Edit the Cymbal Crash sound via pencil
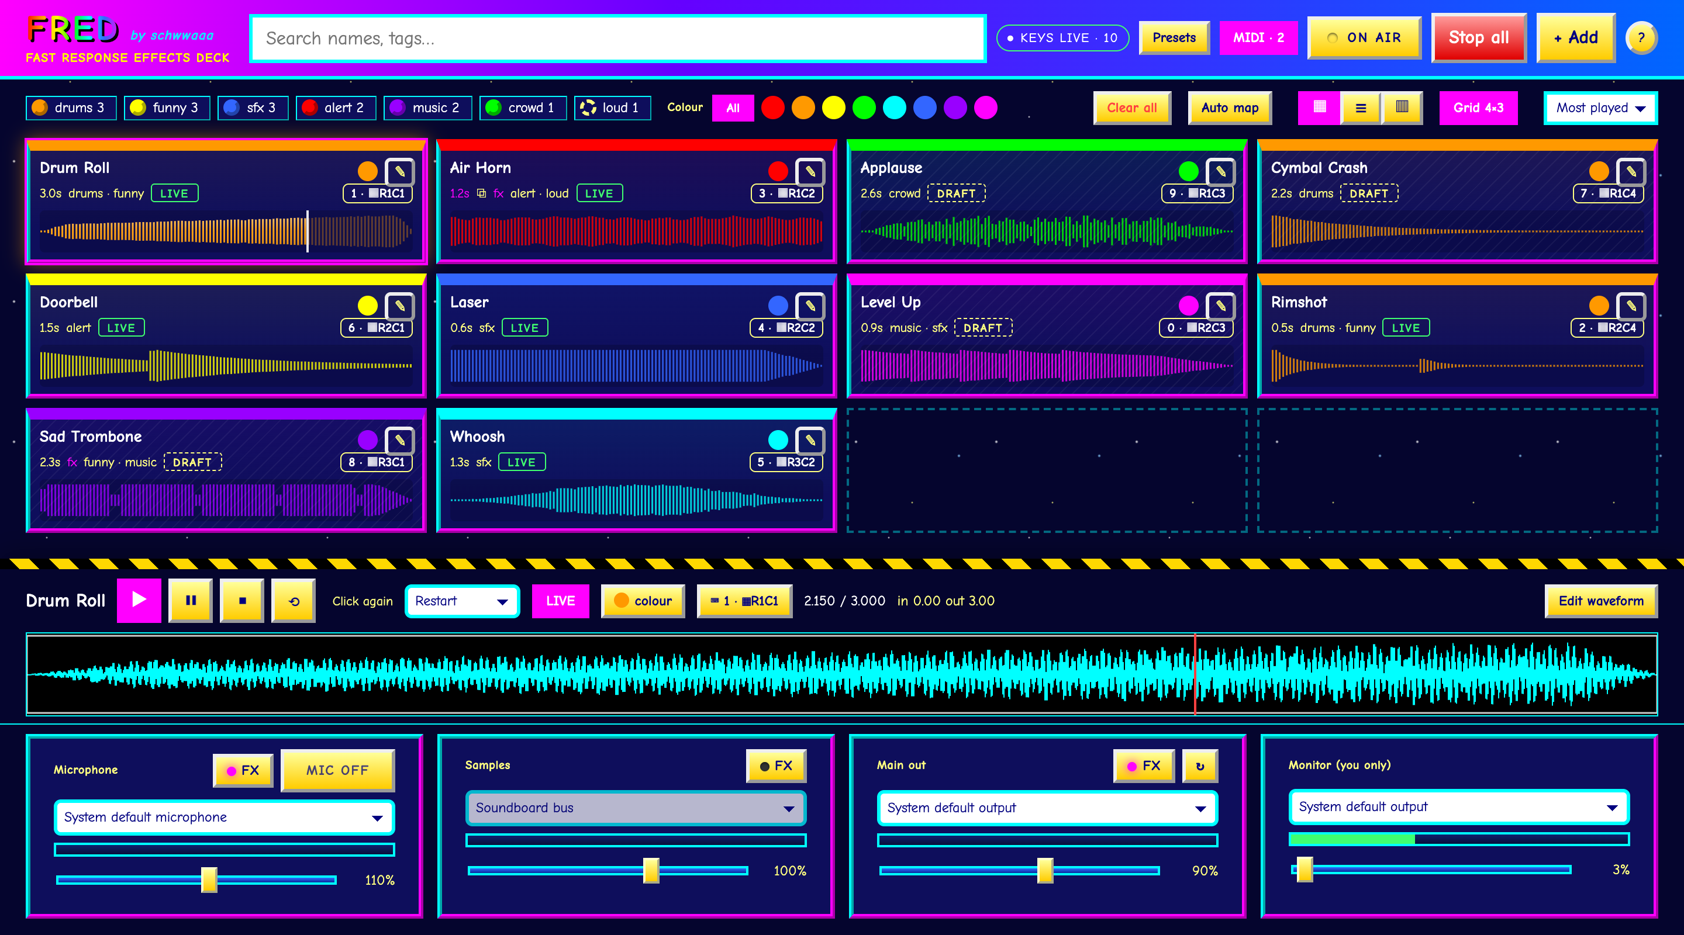The image size is (1684, 935). [x=1631, y=171]
